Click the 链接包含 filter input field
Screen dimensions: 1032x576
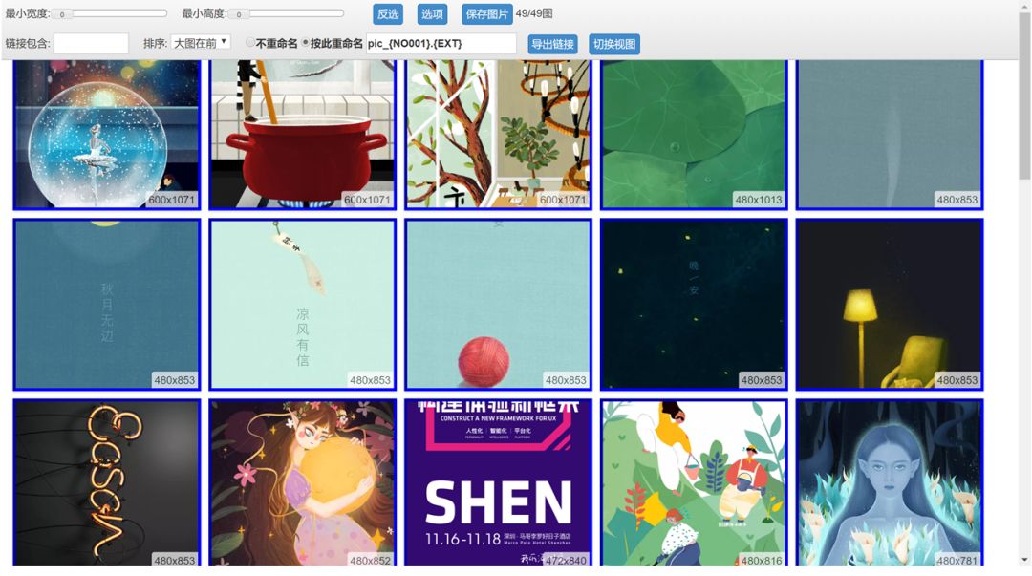[x=91, y=44]
